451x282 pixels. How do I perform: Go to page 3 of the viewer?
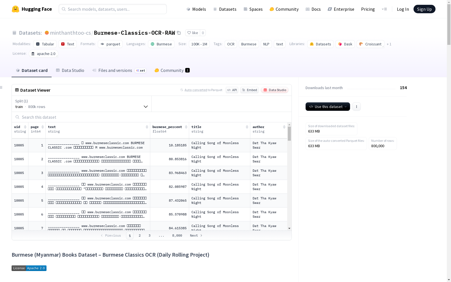tap(149, 235)
